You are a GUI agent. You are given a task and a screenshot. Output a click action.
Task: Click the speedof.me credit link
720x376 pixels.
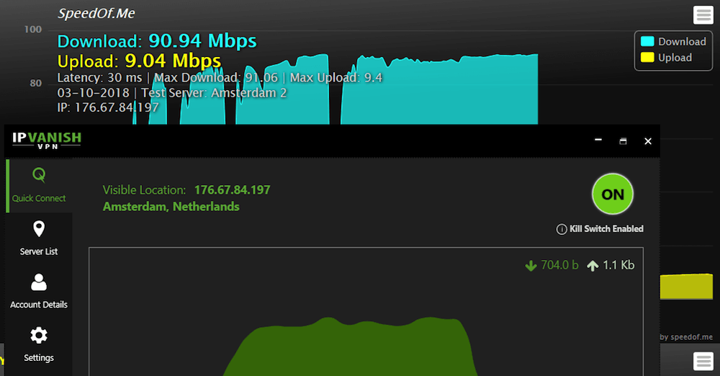pyautogui.click(x=686, y=337)
